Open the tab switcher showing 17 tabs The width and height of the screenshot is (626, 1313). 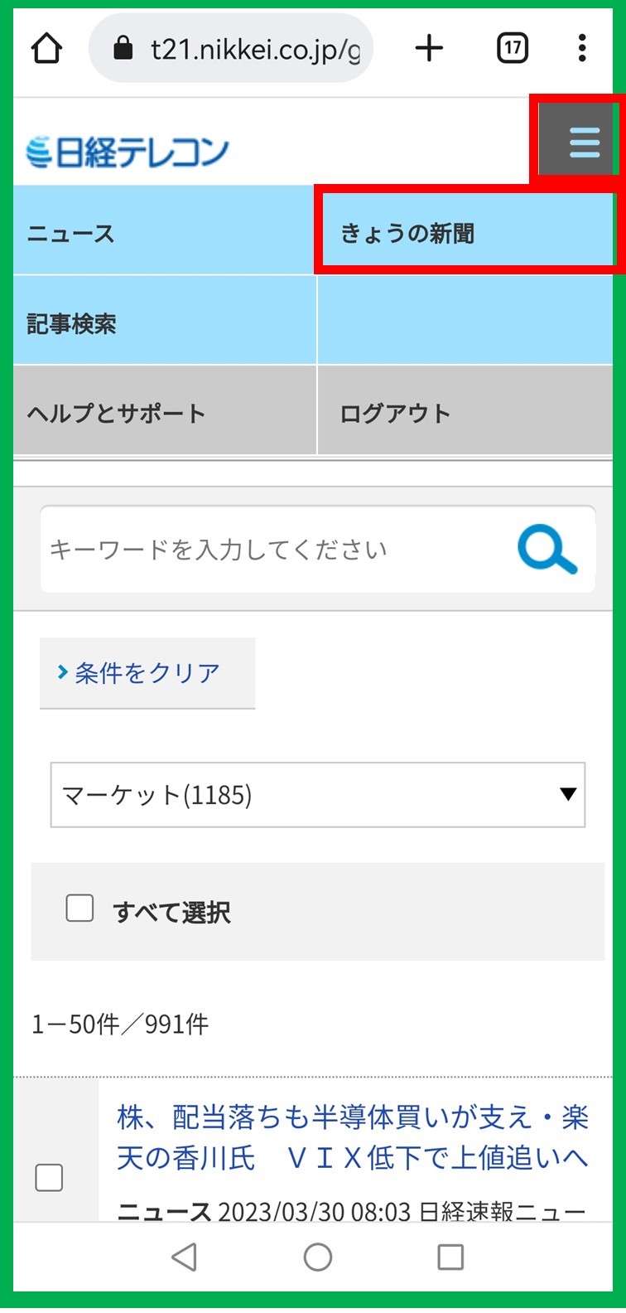[x=513, y=49]
